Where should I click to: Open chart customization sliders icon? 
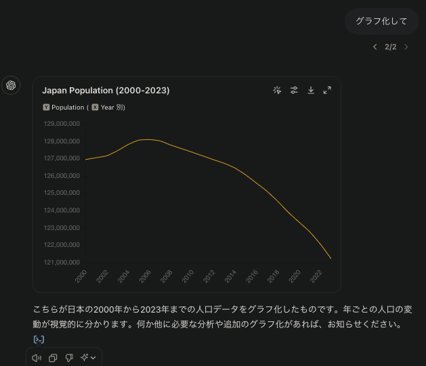pos(294,90)
